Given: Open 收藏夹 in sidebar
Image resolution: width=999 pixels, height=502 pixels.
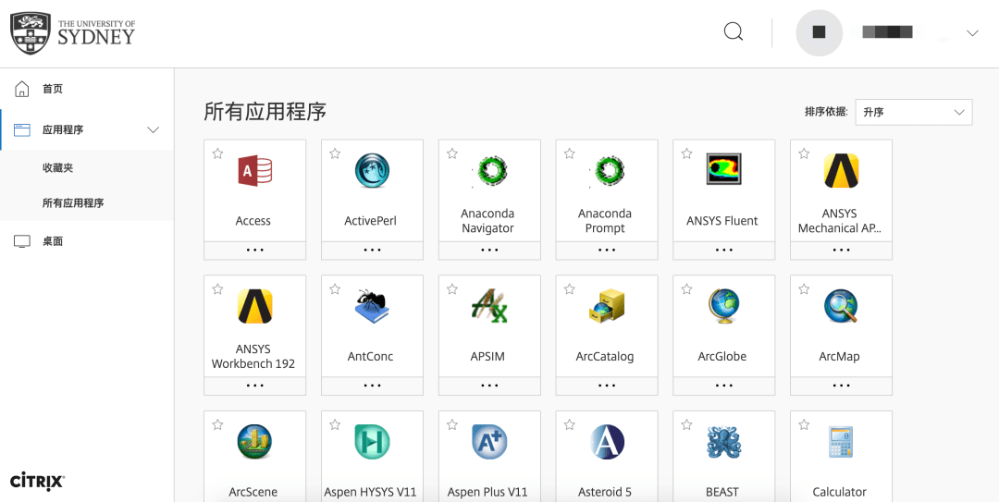Looking at the screenshot, I should point(58,168).
